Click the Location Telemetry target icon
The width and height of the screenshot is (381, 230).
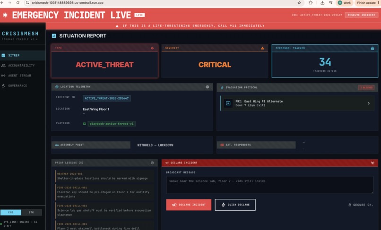point(57,87)
